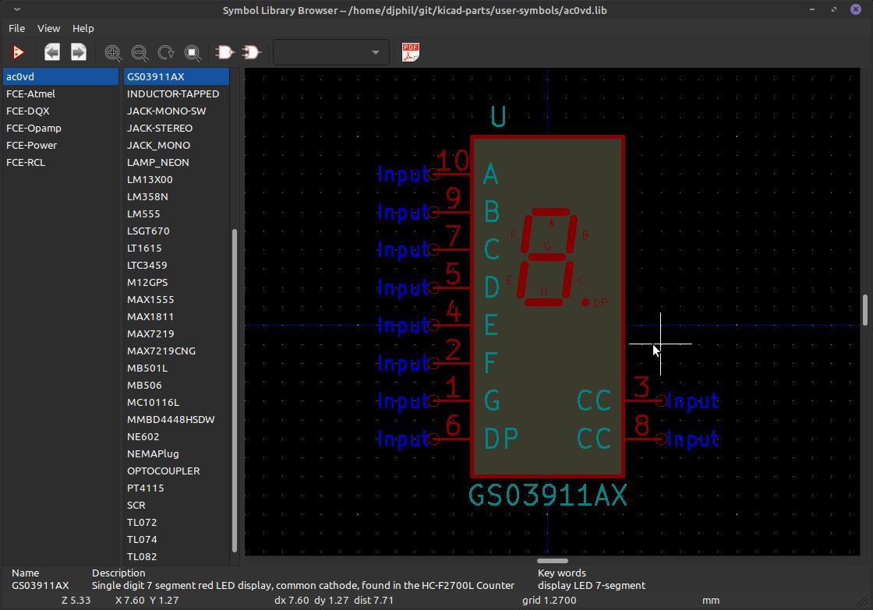Redraw the symbol view
Image resolution: width=873 pixels, height=610 pixels.
[166, 53]
